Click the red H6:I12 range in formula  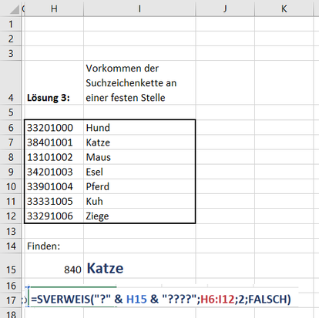click(217, 300)
